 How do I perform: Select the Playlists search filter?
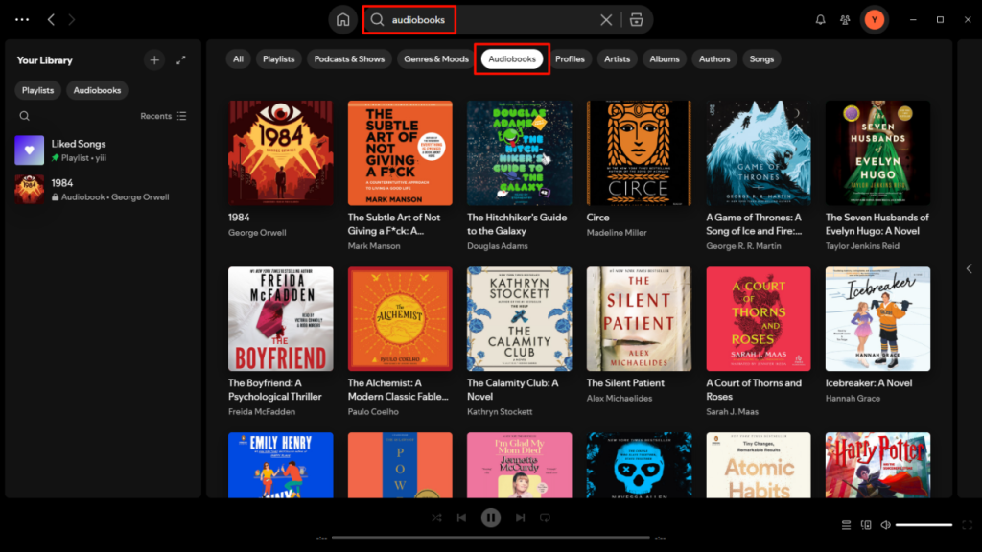pos(279,58)
